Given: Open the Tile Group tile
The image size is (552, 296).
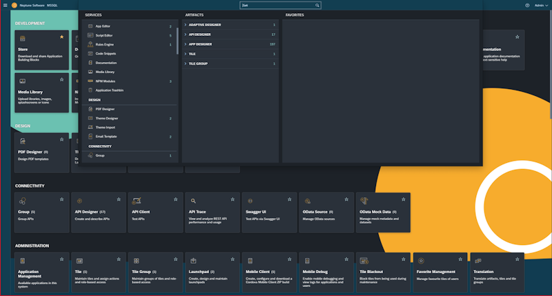Looking at the screenshot, I should [x=156, y=272].
